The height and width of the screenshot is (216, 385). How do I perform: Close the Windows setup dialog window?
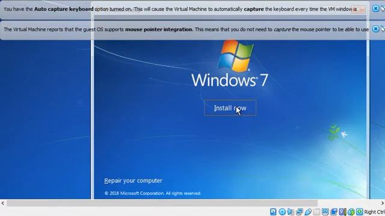click(359, 10)
